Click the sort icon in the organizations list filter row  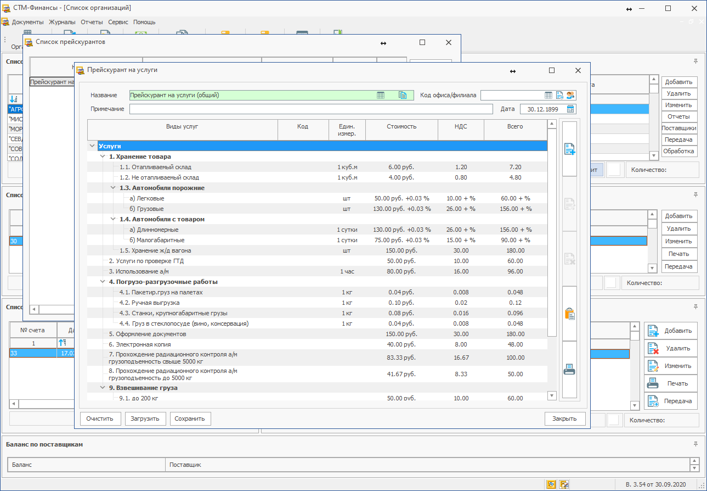tap(14, 99)
